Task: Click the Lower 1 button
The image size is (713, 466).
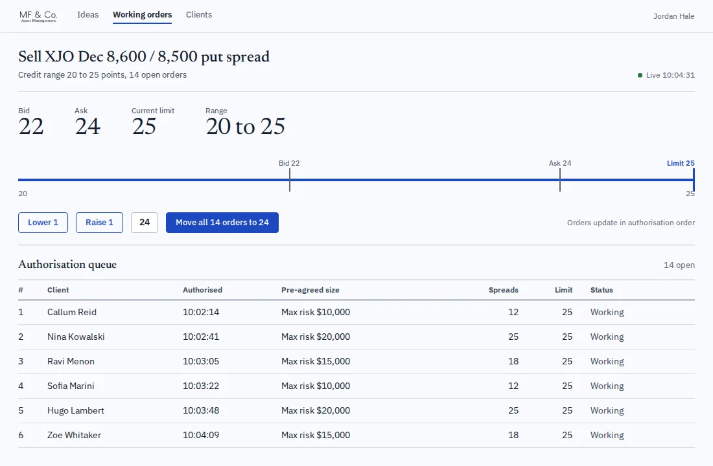Action: pos(43,223)
